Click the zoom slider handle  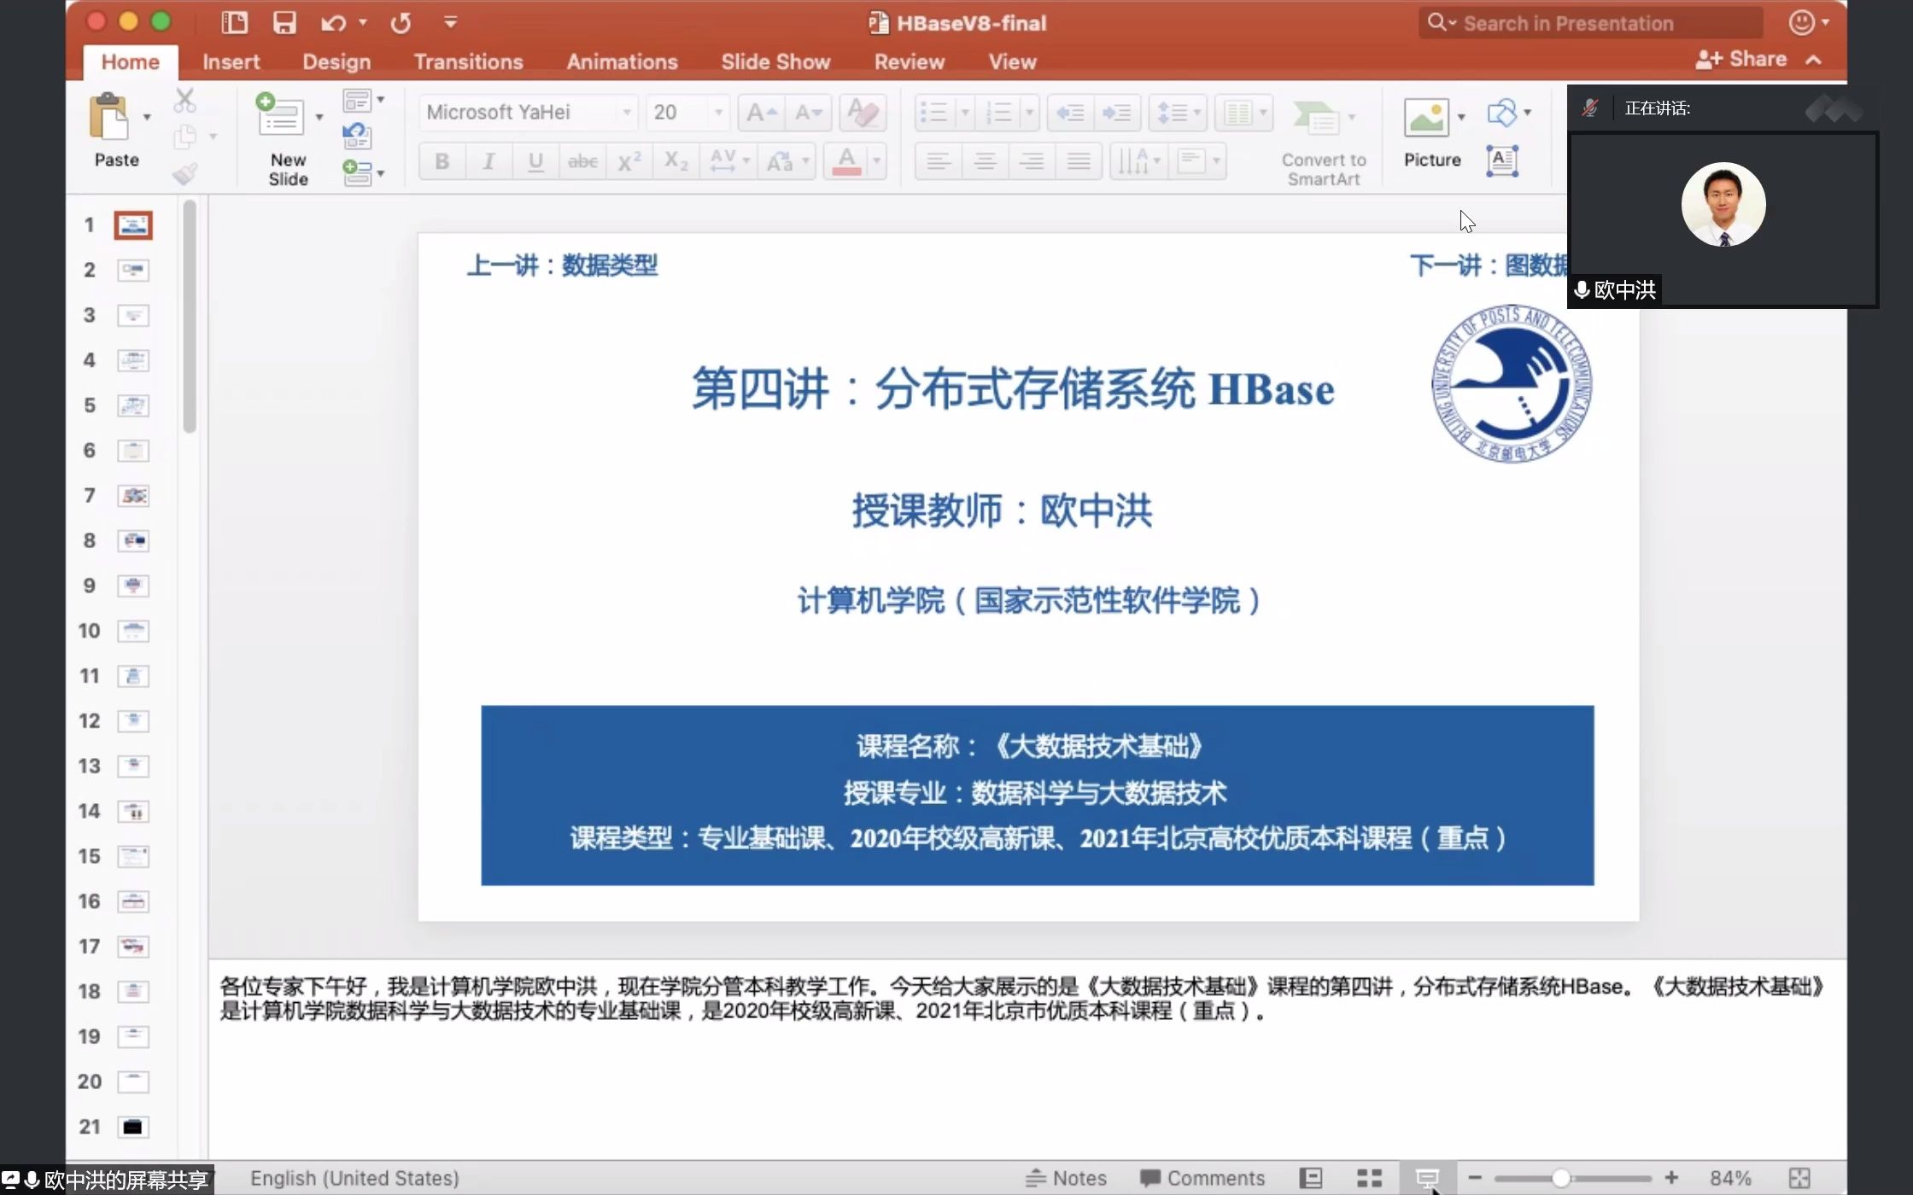[1560, 1178]
